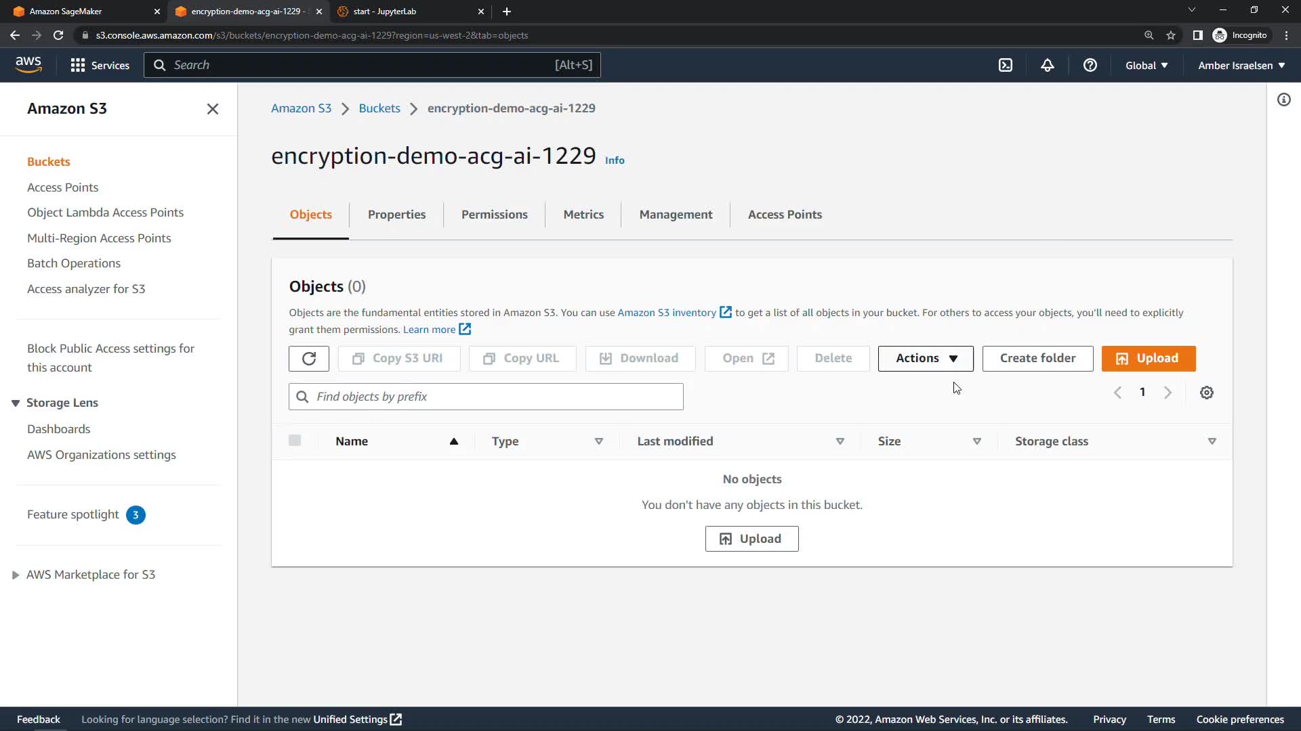Expand AWS Marketplace for S3
Viewport: 1301px width, 731px height.
click(x=16, y=575)
